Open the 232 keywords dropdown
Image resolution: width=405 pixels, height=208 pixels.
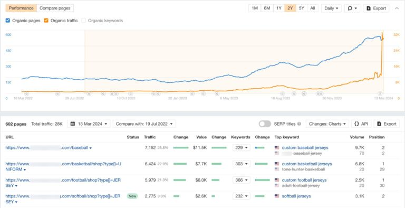pyautogui.click(x=241, y=196)
